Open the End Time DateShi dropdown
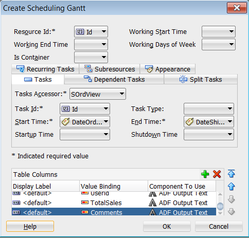Viewport: 249px width, 238px height. pyautogui.click(x=209, y=122)
